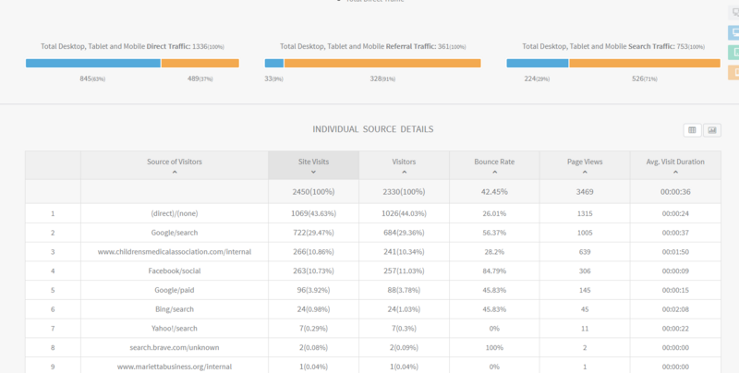Click the (direct)/(none) source entry
This screenshot has width=739, height=373.
pos(174,213)
